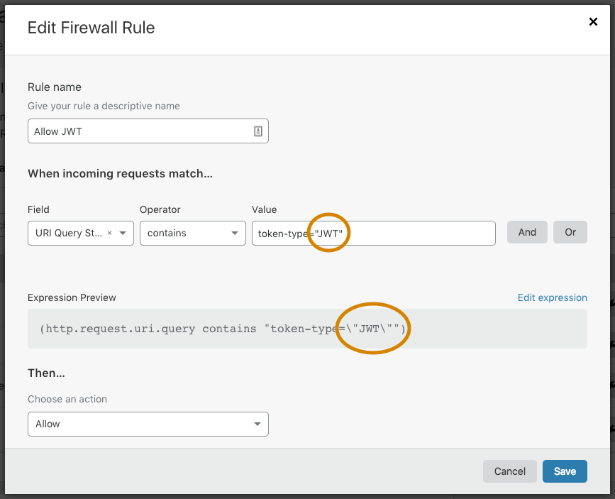615x499 pixels.
Task: Click the Rule name input with Allow JWT
Action: click(138, 131)
